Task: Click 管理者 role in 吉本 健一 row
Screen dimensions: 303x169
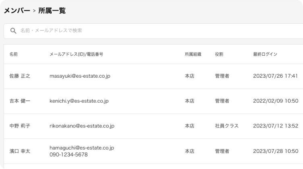Action: (222, 101)
